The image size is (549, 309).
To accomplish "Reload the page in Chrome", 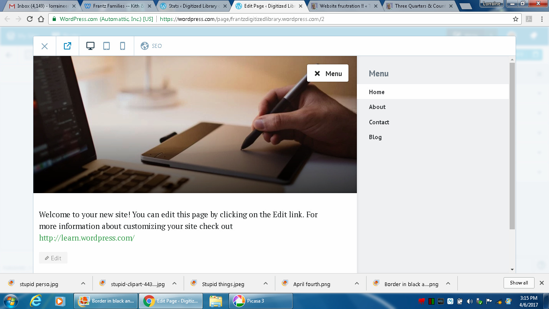I will [30, 19].
